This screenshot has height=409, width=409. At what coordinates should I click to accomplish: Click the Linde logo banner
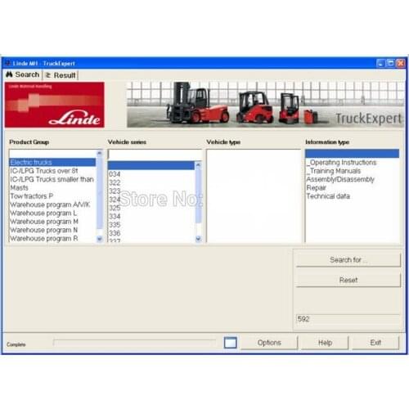pos(54,105)
